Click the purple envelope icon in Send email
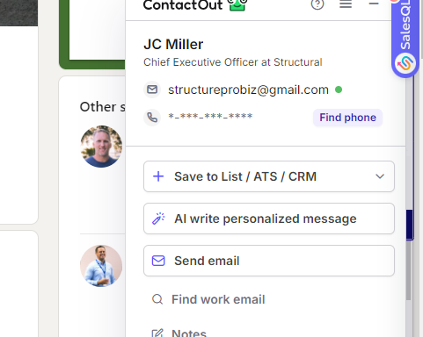This screenshot has width=423, height=337. tap(158, 261)
